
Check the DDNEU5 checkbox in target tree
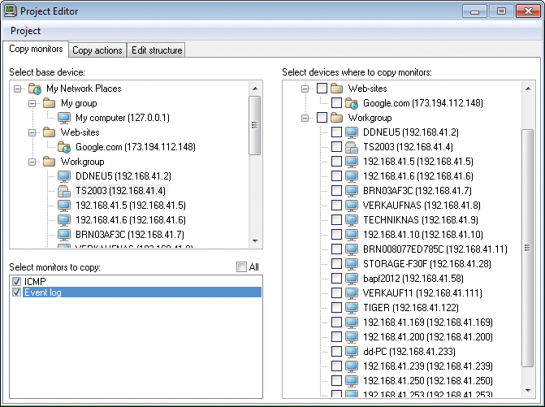[x=336, y=132]
